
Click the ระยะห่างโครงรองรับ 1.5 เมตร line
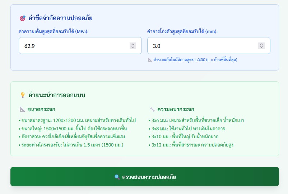(73, 145)
